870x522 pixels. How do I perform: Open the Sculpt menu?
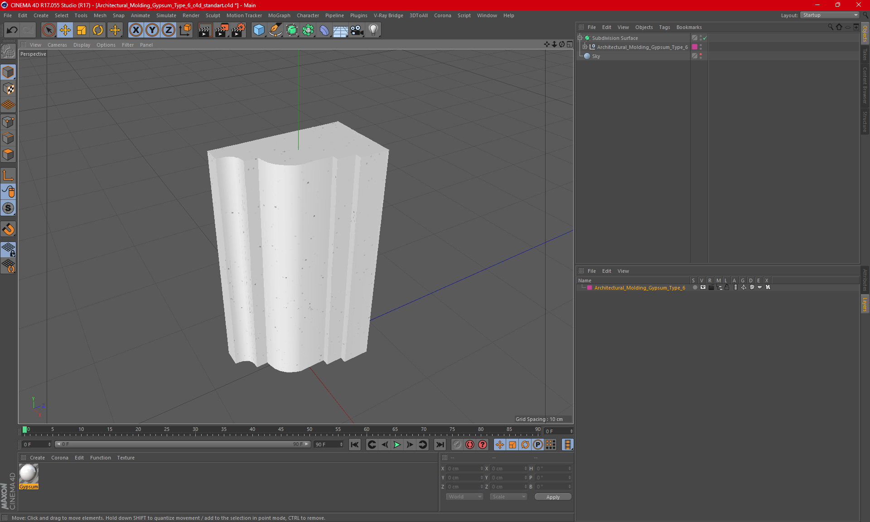(x=213, y=15)
